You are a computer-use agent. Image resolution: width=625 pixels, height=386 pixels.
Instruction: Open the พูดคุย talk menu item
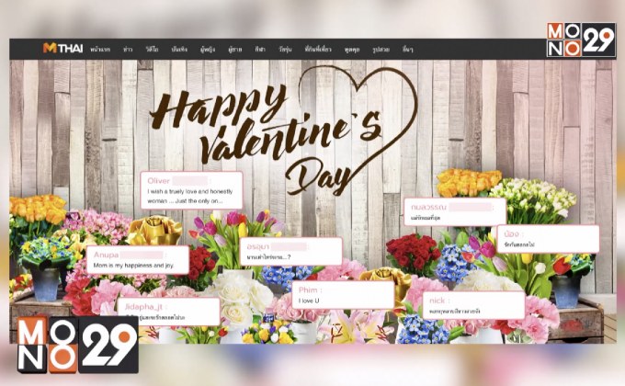(x=352, y=50)
